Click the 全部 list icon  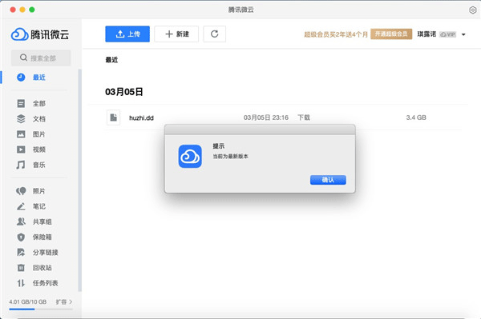pyautogui.click(x=21, y=103)
